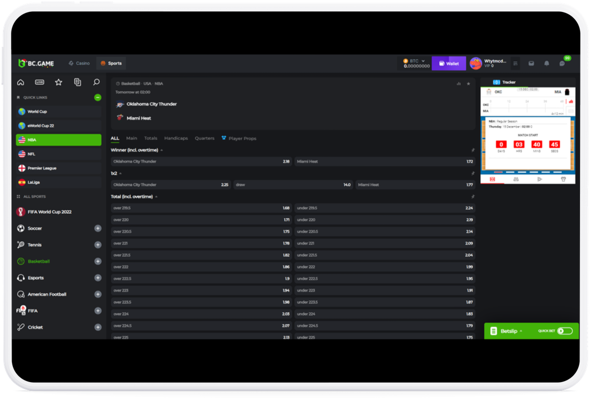
Task: Switch to the Player Props tab
Action: [242, 138]
